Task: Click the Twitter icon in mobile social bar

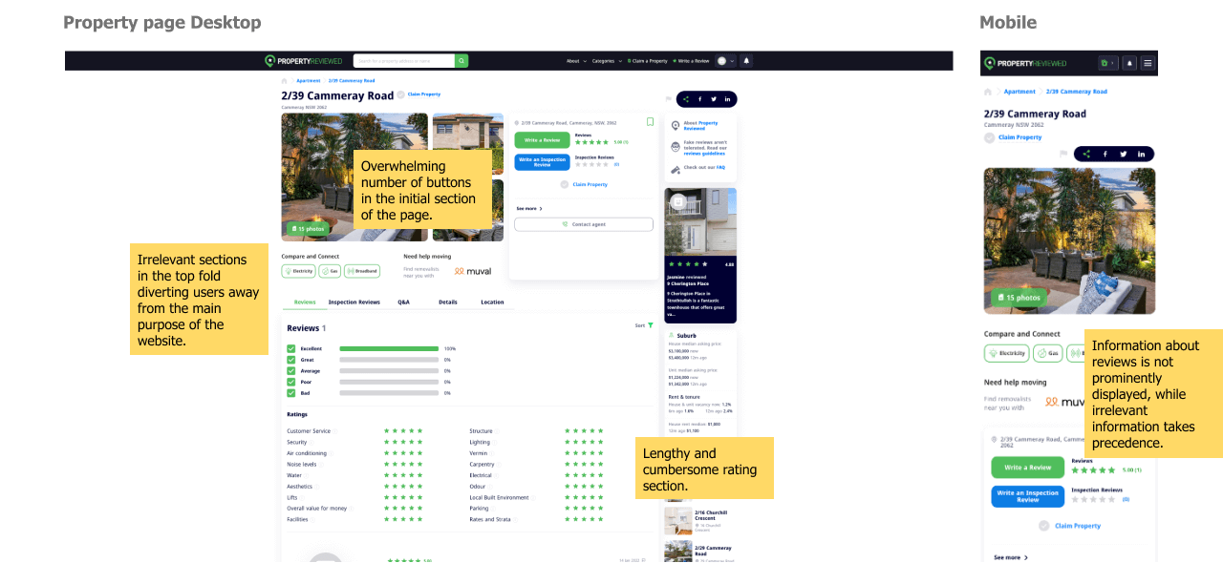Action: coord(1124,154)
